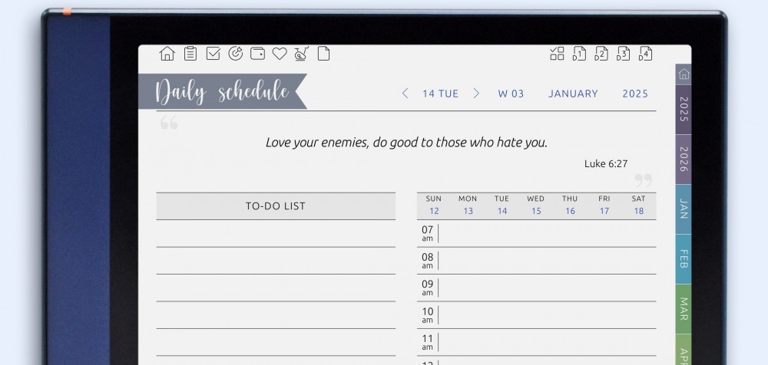The width and height of the screenshot is (768, 365).
Task: Open the JANUARY monthly view link
Action: point(573,94)
